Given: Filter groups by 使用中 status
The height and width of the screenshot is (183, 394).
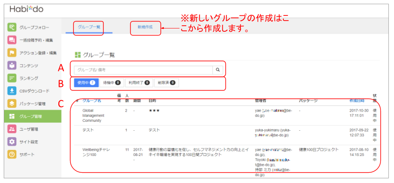Looking at the screenshot, I should click(x=86, y=83).
